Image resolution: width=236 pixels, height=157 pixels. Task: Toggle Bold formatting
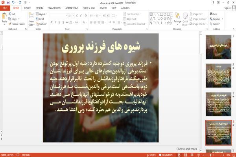[52, 22]
